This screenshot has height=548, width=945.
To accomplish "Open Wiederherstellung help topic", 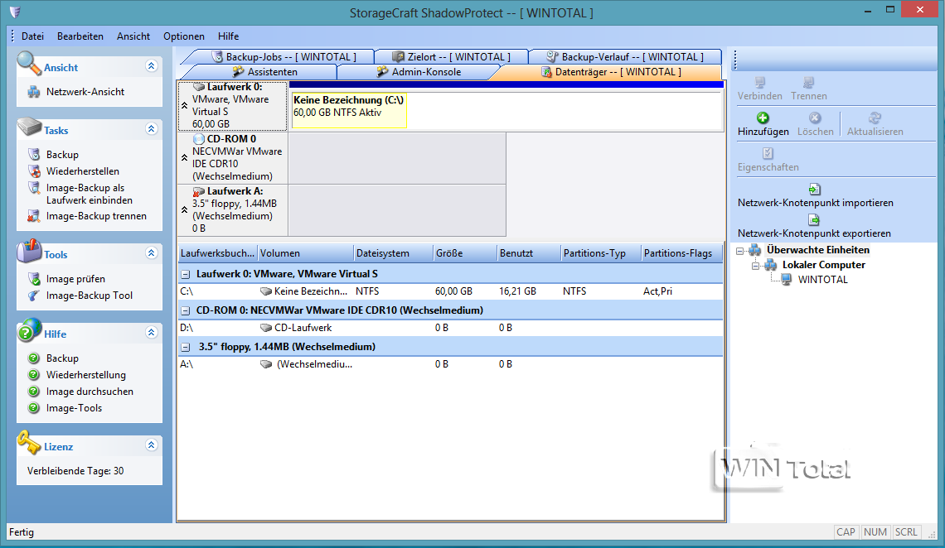I will coord(85,375).
